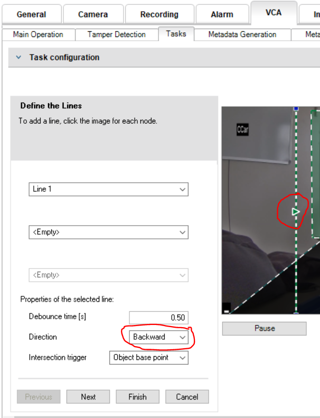
Task: Switch to the General tab
Action: (x=31, y=14)
